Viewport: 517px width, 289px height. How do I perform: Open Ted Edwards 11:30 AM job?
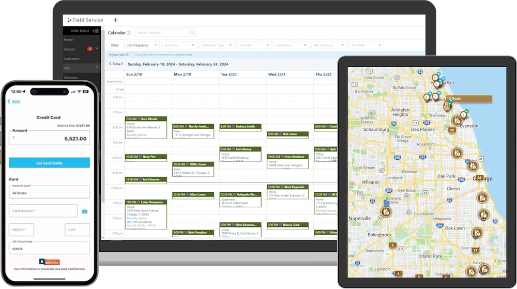(146, 180)
